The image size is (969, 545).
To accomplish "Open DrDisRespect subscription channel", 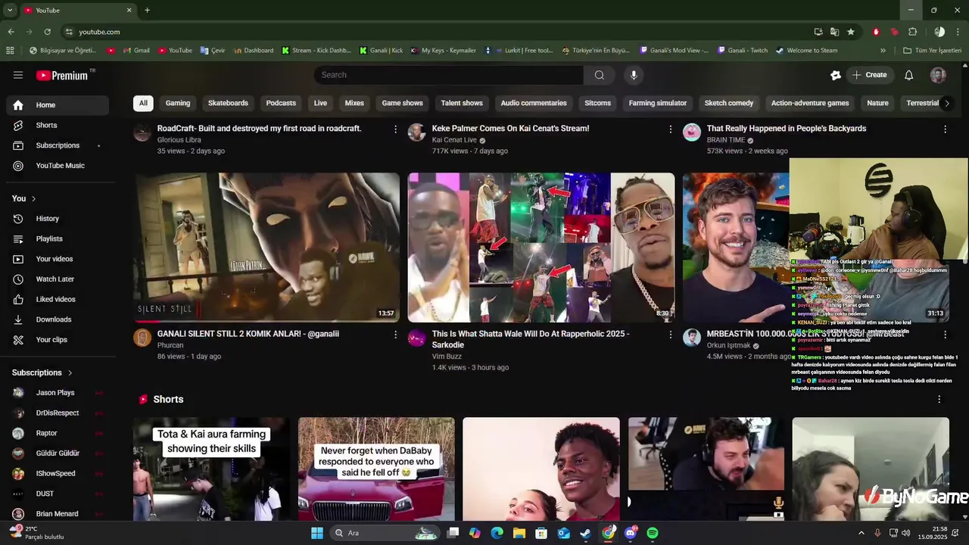I will pos(58,413).
